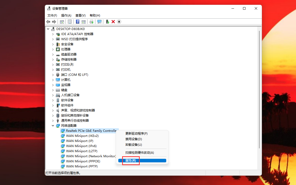Click the back navigation arrow

click(48, 22)
